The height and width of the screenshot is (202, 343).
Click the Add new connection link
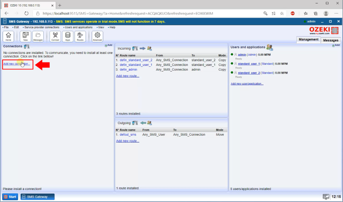click(17, 64)
